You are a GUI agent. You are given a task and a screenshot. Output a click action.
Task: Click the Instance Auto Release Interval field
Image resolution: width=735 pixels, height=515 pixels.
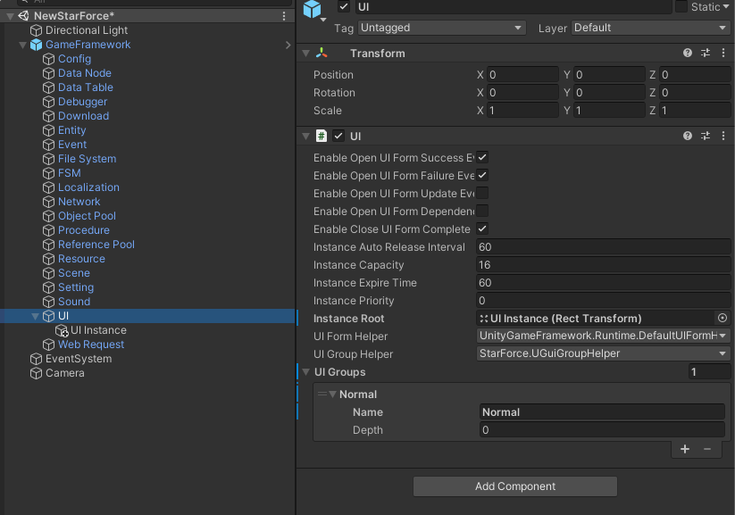pyautogui.click(x=604, y=247)
